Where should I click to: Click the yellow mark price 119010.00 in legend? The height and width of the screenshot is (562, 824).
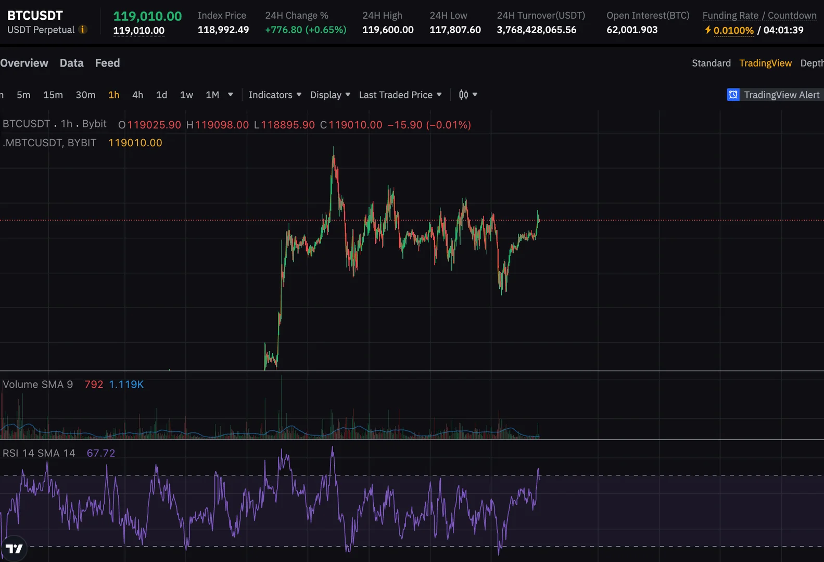(x=135, y=143)
